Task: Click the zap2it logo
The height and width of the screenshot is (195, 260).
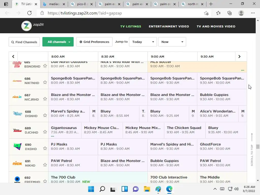Action: [32, 26]
